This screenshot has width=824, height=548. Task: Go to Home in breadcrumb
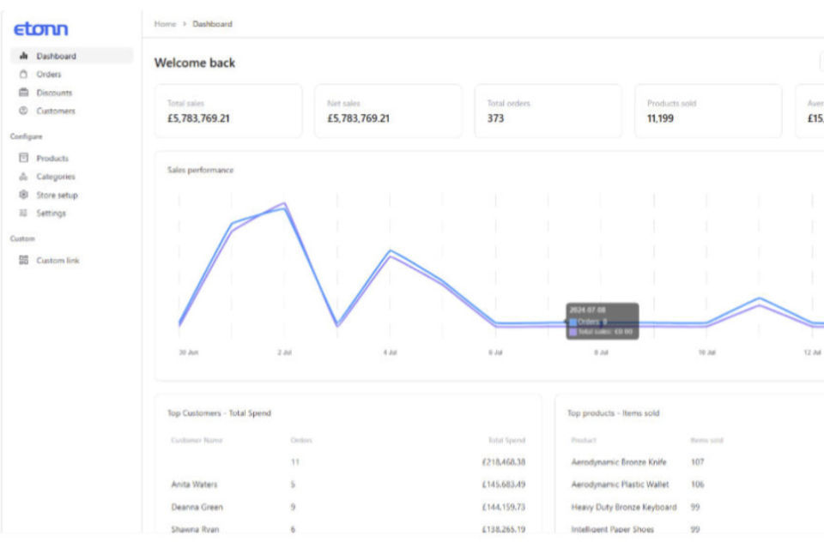click(x=165, y=24)
